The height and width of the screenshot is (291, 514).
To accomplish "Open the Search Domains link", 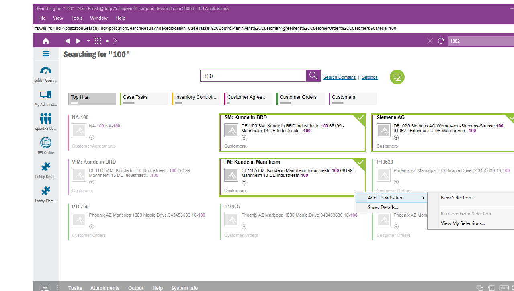I will click(x=339, y=77).
